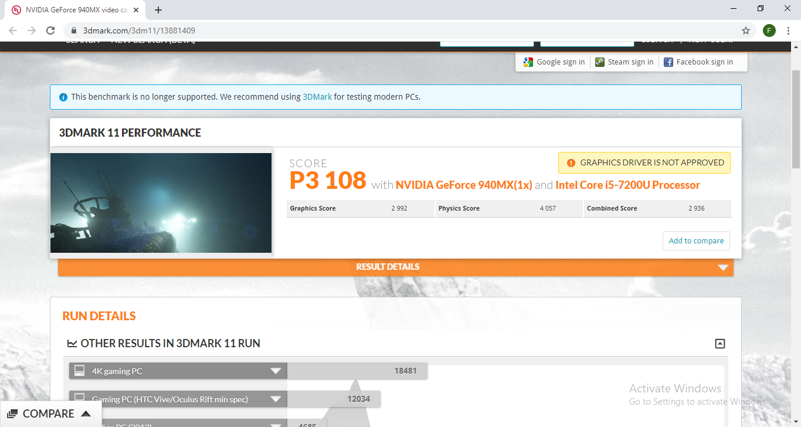
Task: Sign in with Facebook
Action: coord(698,62)
